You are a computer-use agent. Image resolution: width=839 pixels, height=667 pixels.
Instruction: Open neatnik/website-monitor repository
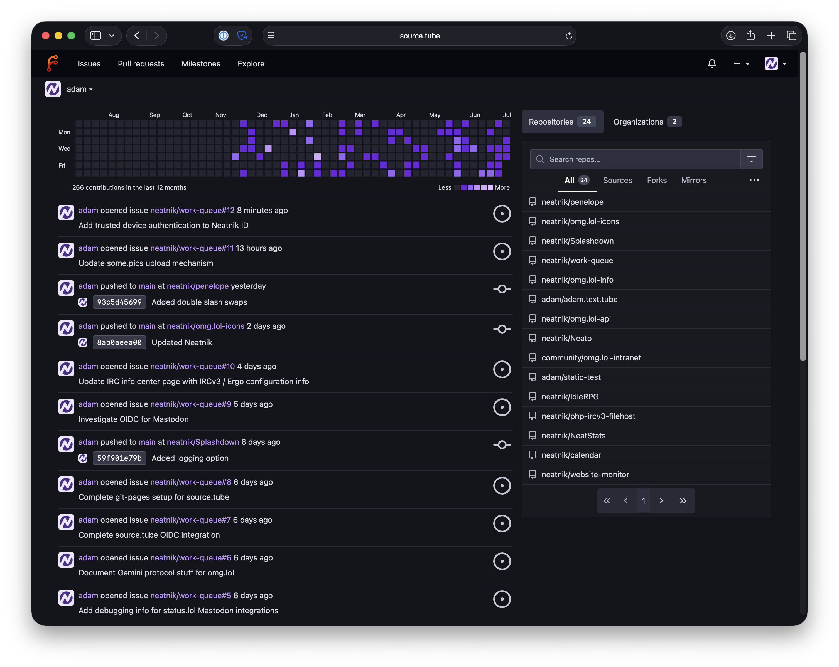tap(585, 475)
